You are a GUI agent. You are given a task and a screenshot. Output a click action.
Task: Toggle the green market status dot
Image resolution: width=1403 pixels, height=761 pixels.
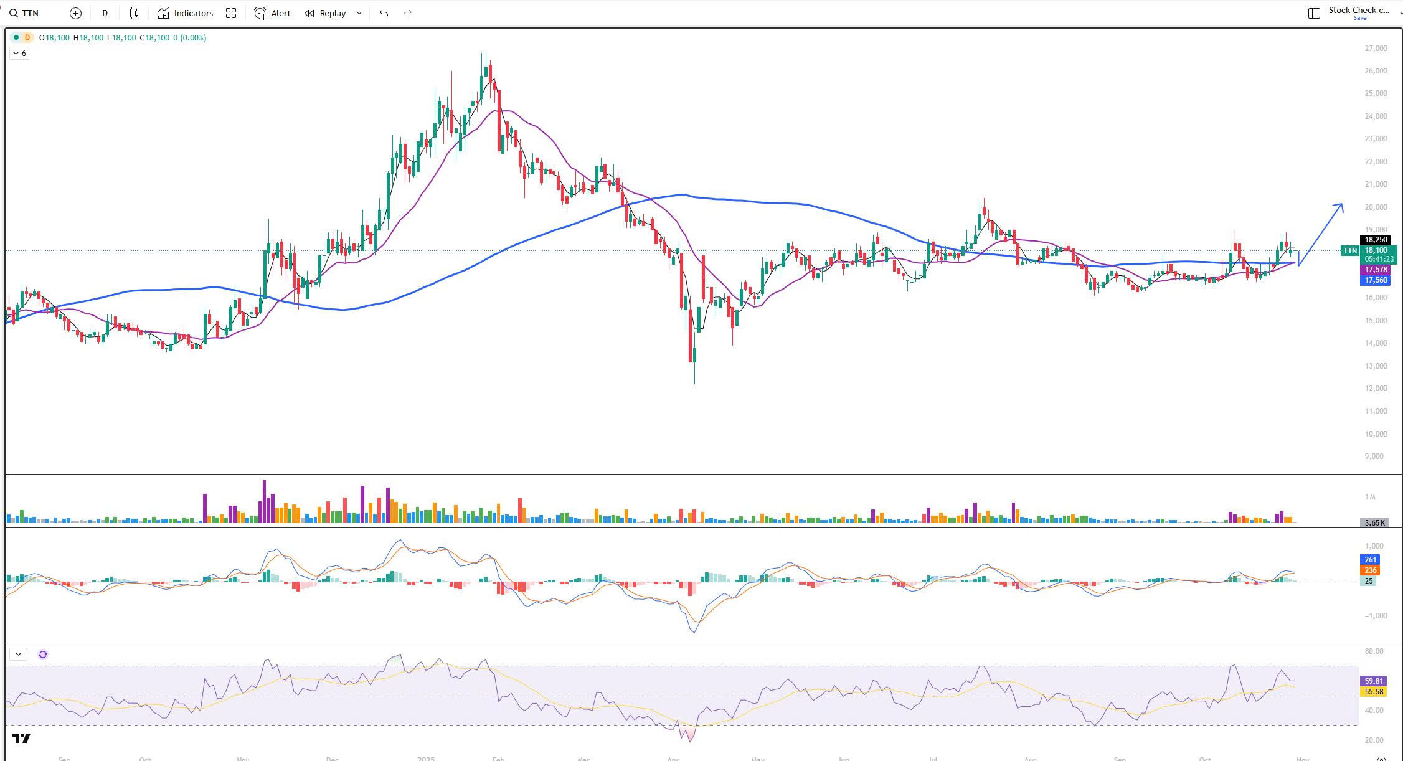click(16, 38)
